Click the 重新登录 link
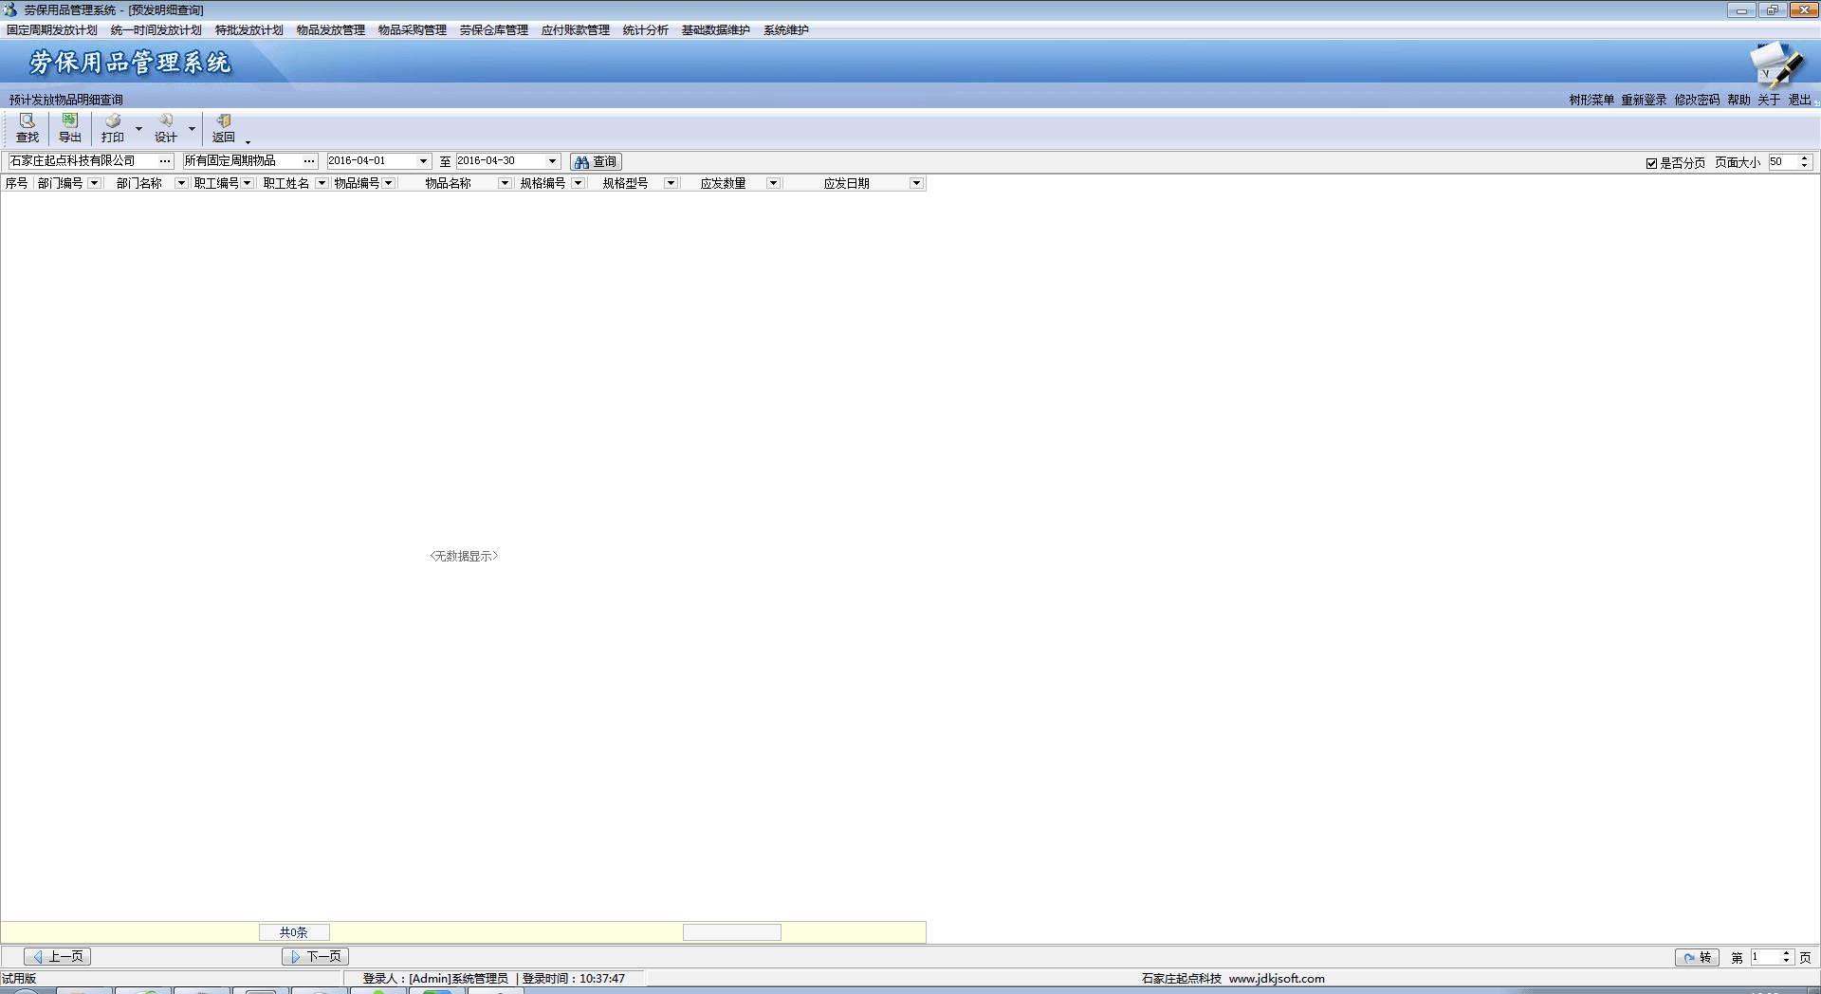This screenshot has width=1821, height=994. tap(1644, 100)
